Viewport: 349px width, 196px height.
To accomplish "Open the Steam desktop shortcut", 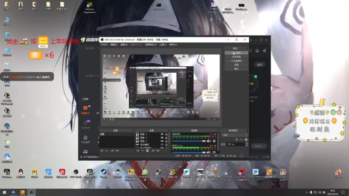I will tap(103, 173).
